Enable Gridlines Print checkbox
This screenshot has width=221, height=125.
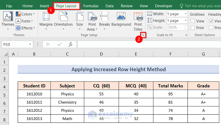click(193, 28)
